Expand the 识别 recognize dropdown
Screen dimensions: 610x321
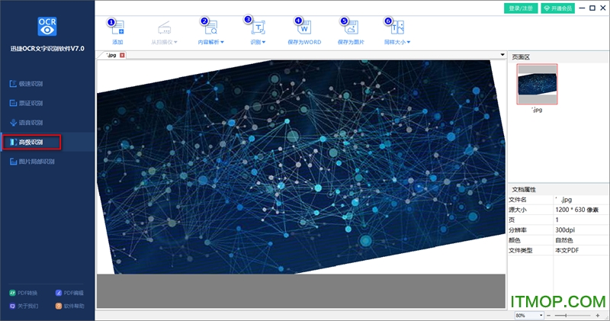[x=258, y=43]
